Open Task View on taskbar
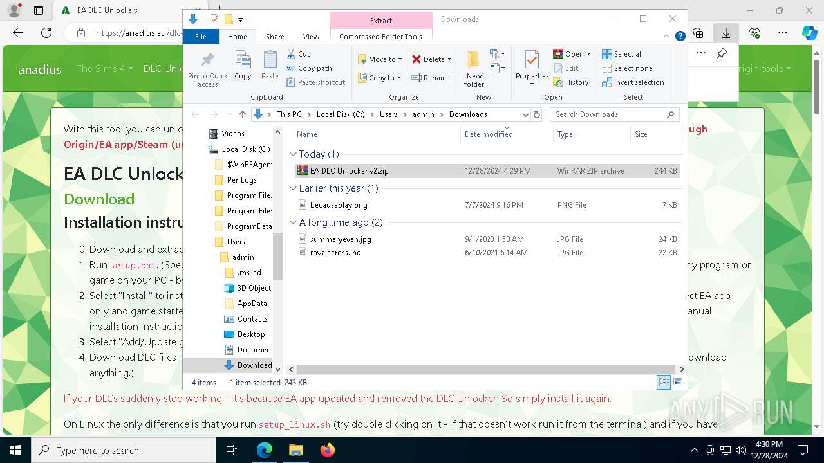The image size is (824, 463). pos(232,450)
